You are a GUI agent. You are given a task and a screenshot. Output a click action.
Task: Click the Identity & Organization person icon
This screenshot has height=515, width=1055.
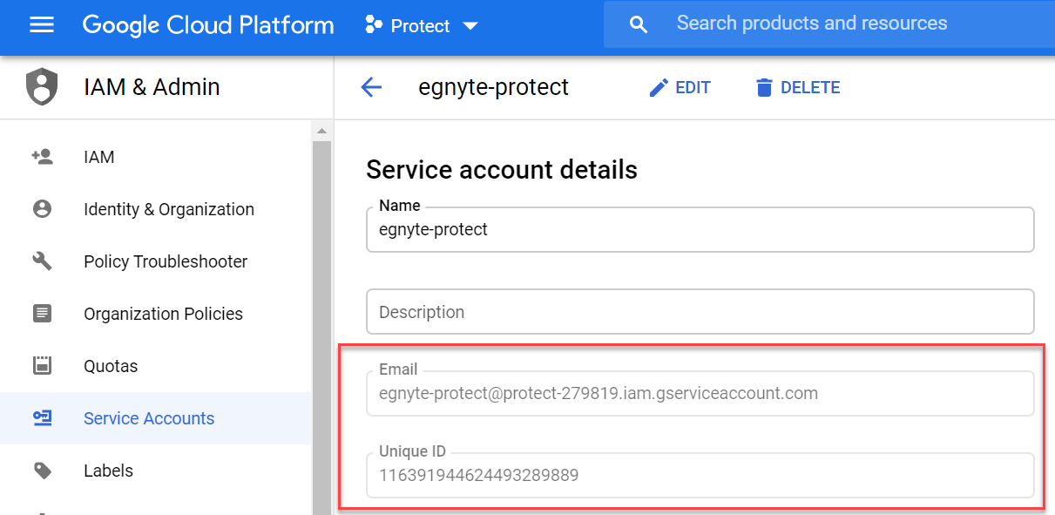[42, 209]
